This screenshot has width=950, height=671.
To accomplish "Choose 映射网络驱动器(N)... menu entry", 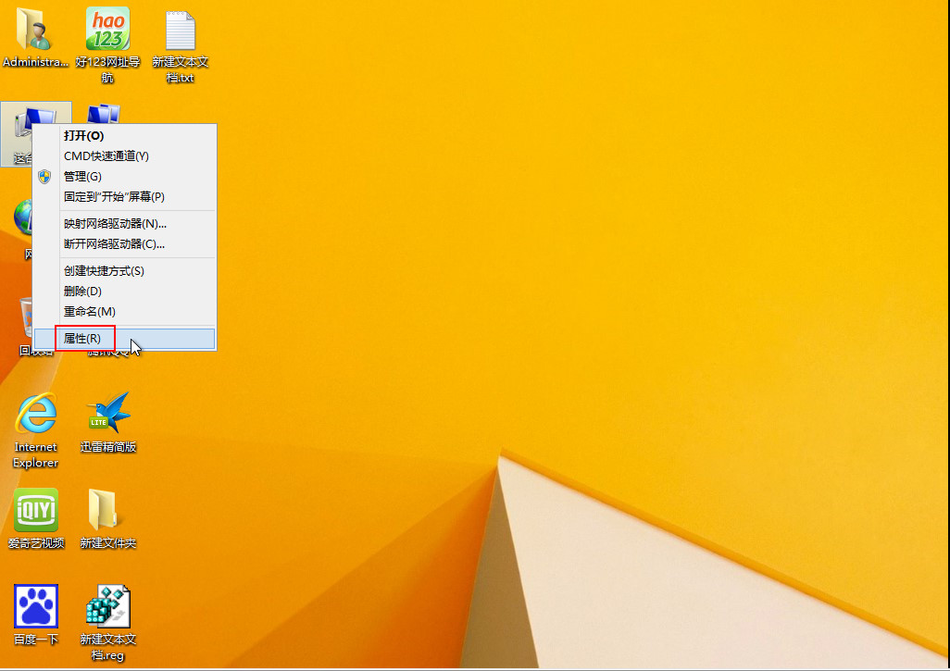I will tap(115, 224).
